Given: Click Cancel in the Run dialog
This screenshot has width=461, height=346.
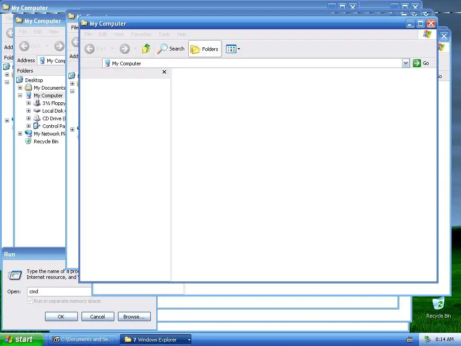Looking at the screenshot, I should click(98, 317).
